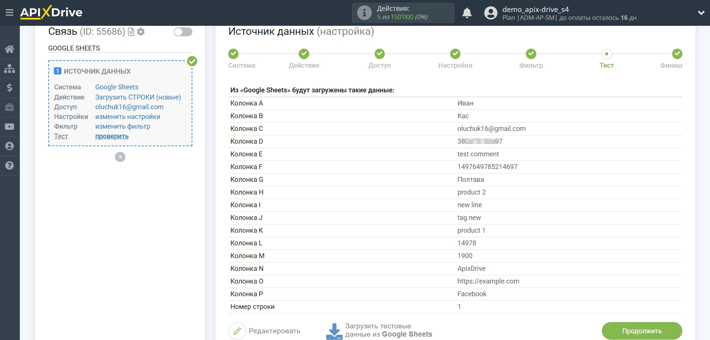Go to the Система step
This screenshot has width=710, height=340.
[x=242, y=59]
